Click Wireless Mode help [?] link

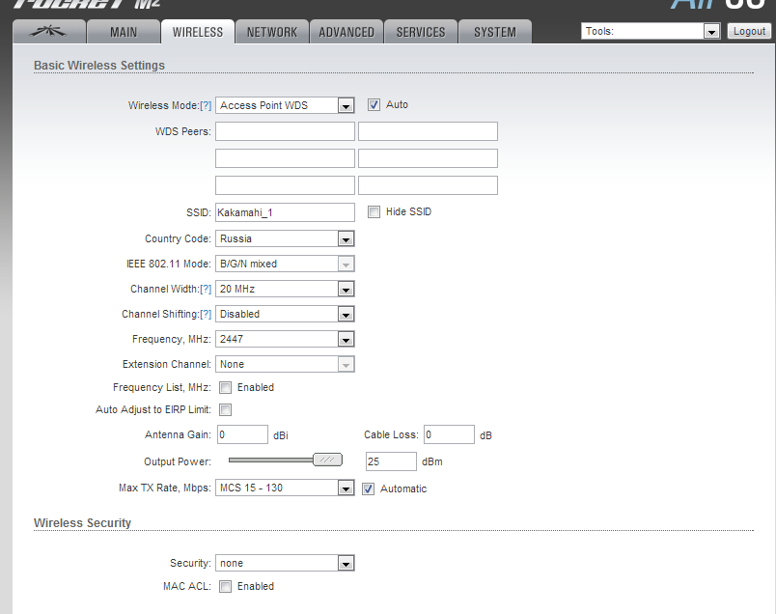[206, 105]
